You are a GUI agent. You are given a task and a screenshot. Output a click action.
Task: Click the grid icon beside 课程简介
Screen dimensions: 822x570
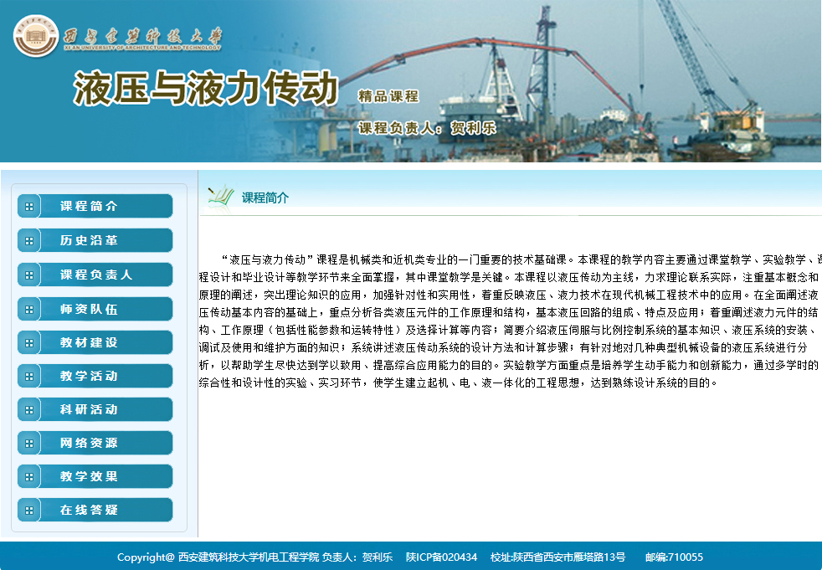click(29, 207)
